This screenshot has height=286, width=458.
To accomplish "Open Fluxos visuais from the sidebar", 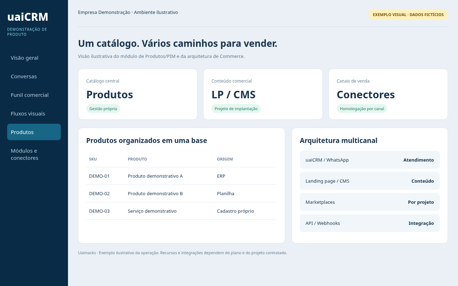I will pyautogui.click(x=34, y=114).
